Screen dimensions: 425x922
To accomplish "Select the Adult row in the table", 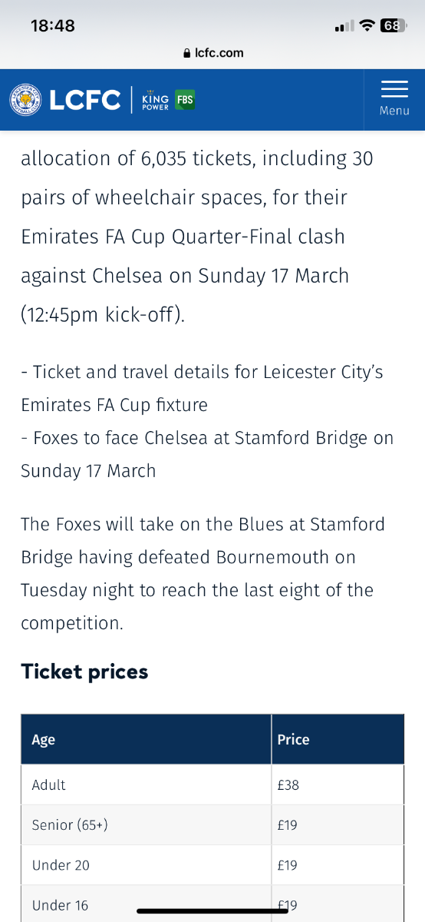I will pyautogui.click(x=212, y=784).
